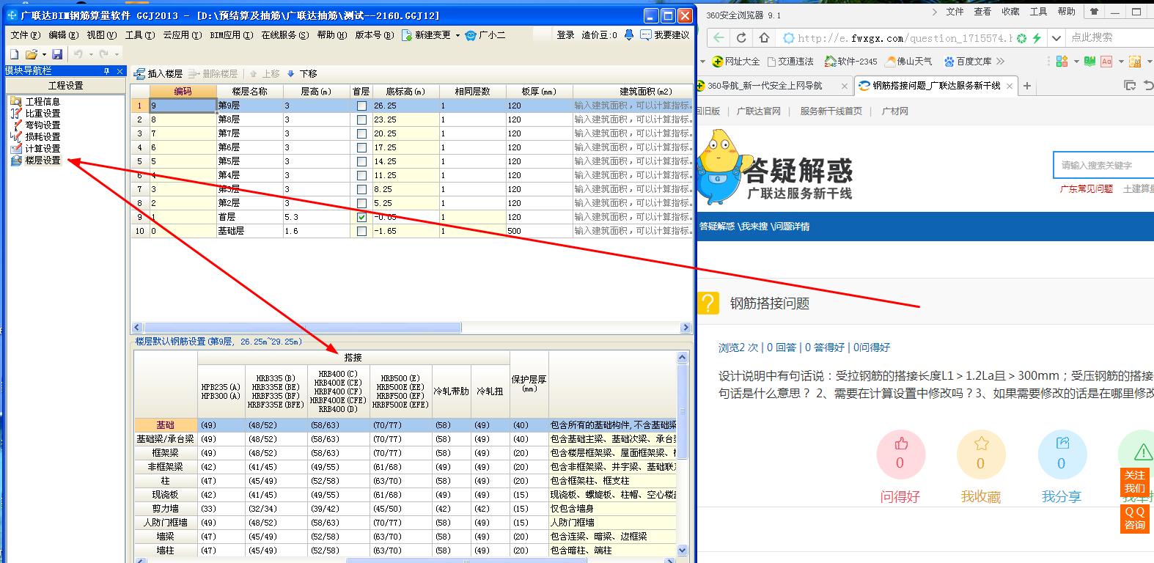Click the 上移 move up button

265,74
